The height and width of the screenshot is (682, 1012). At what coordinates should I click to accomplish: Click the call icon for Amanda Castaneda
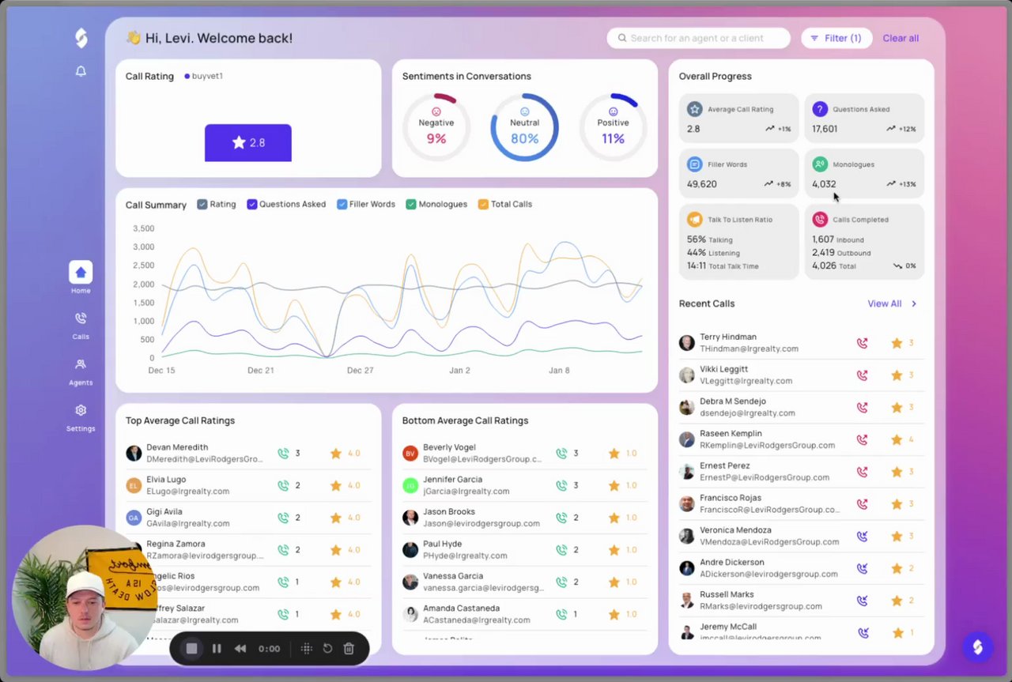point(561,614)
